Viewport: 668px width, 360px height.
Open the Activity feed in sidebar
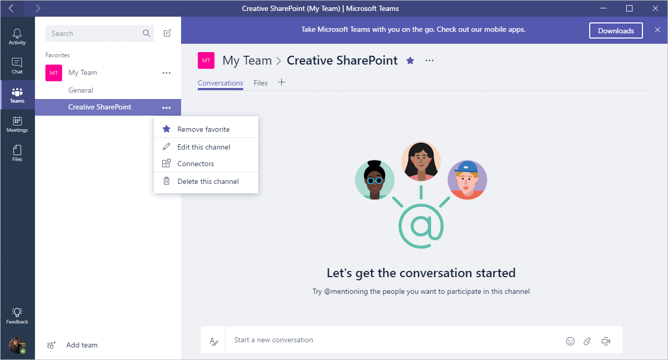coord(17,36)
